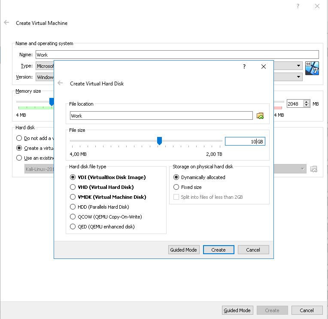Viewport: 328px width, 319px height.
Task: Click the Windows 7 64-bit OS icon
Action: coord(312,69)
